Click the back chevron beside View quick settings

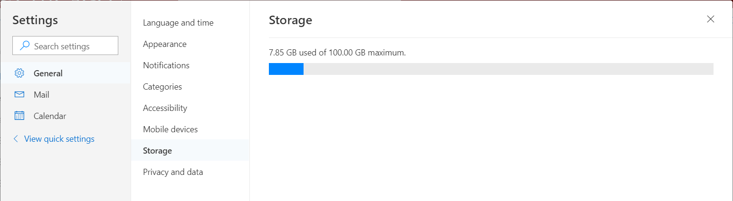click(x=16, y=139)
